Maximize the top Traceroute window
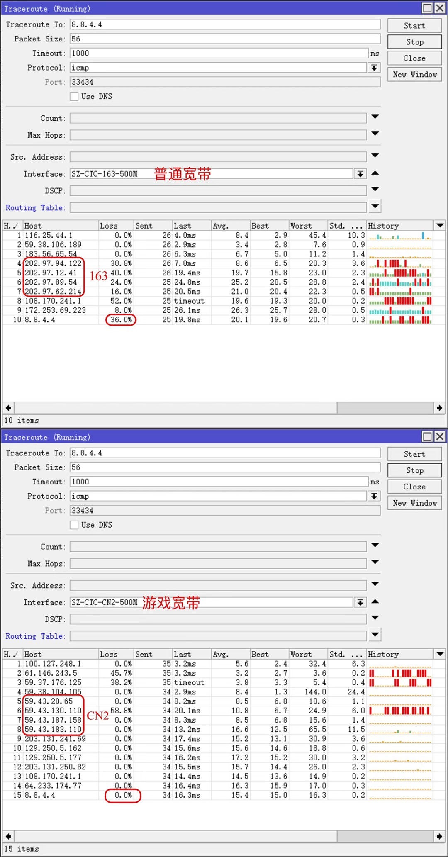Viewport: 448px width, 857px height. click(427, 8)
